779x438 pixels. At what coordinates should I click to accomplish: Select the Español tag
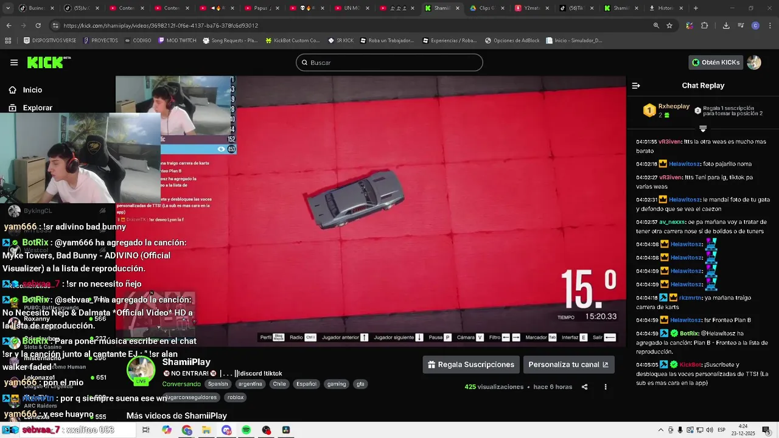pyautogui.click(x=306, y=384)
